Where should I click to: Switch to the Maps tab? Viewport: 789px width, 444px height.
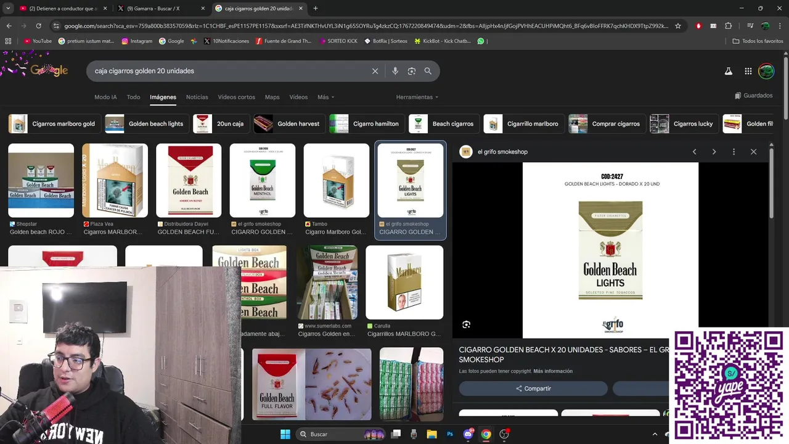[x=272, y=97]
